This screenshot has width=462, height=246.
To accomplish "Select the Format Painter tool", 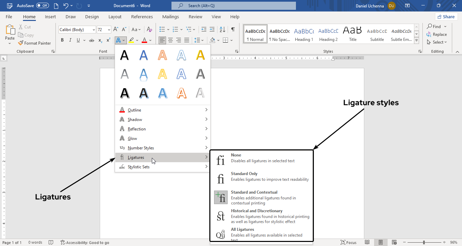I will (34, 43).
